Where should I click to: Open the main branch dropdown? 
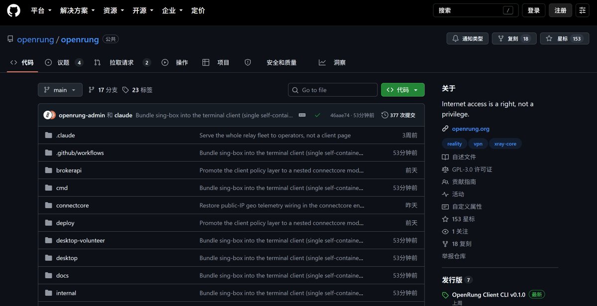(60, 90)
